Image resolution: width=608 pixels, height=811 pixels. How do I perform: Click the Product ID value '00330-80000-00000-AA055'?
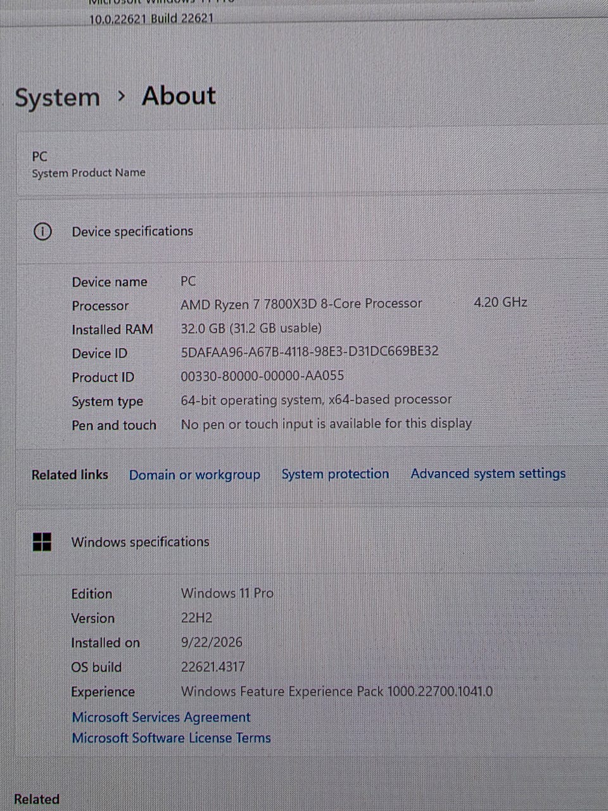(262, 376)
